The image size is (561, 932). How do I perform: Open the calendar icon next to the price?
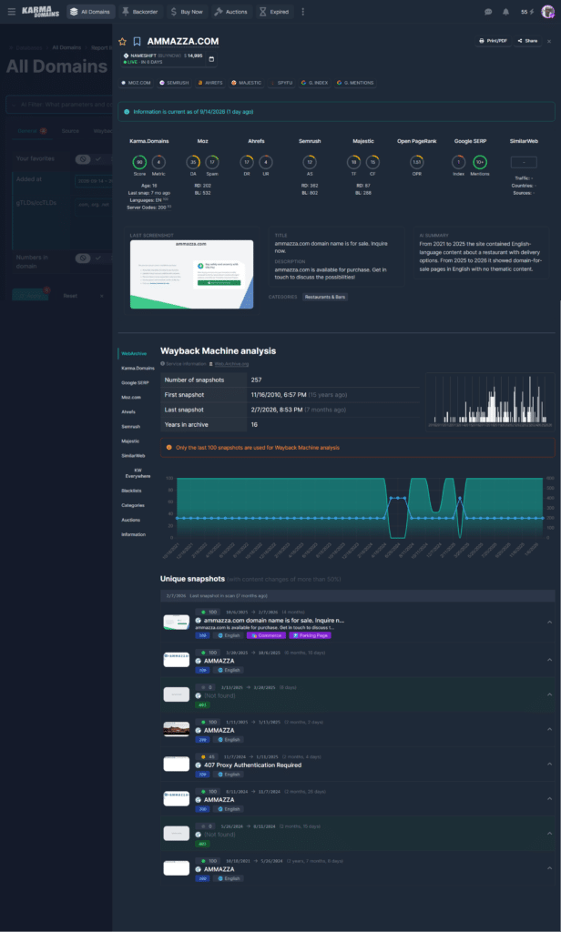pos(212,59)
